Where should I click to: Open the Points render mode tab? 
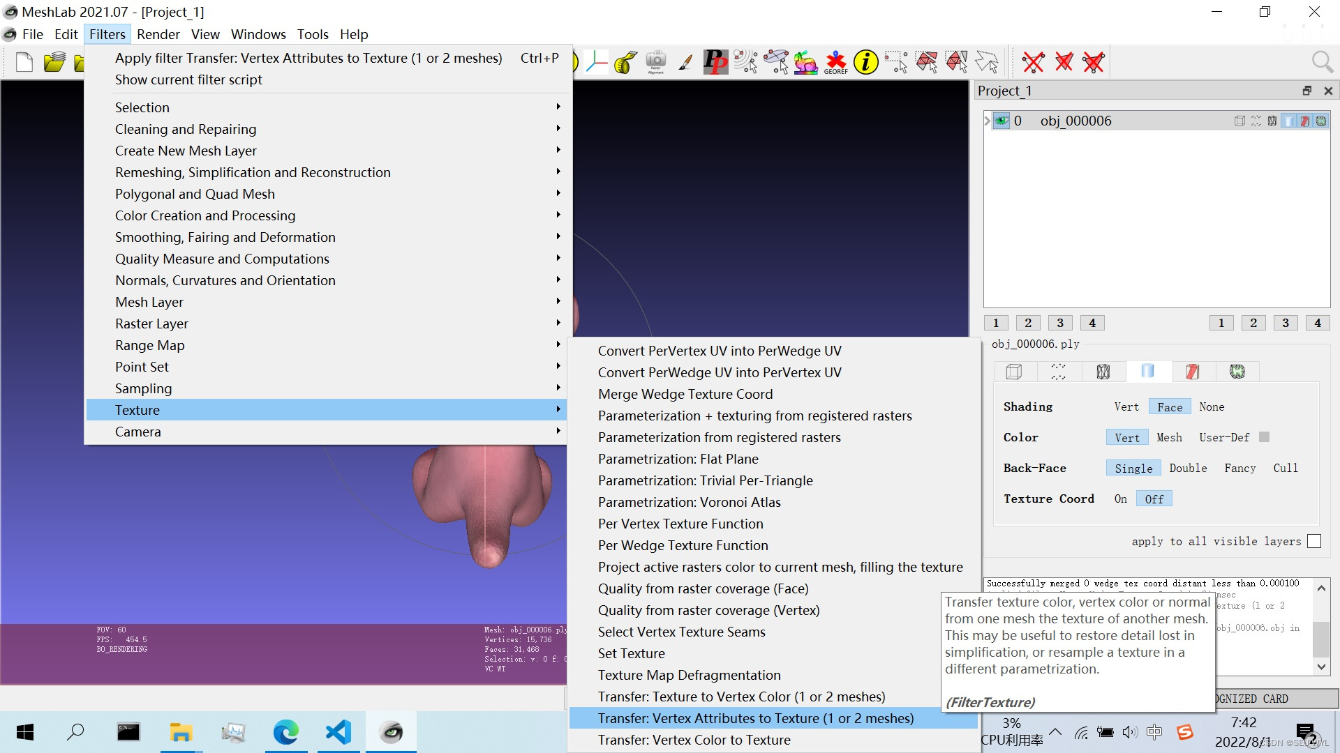[x=1058, y=372]
